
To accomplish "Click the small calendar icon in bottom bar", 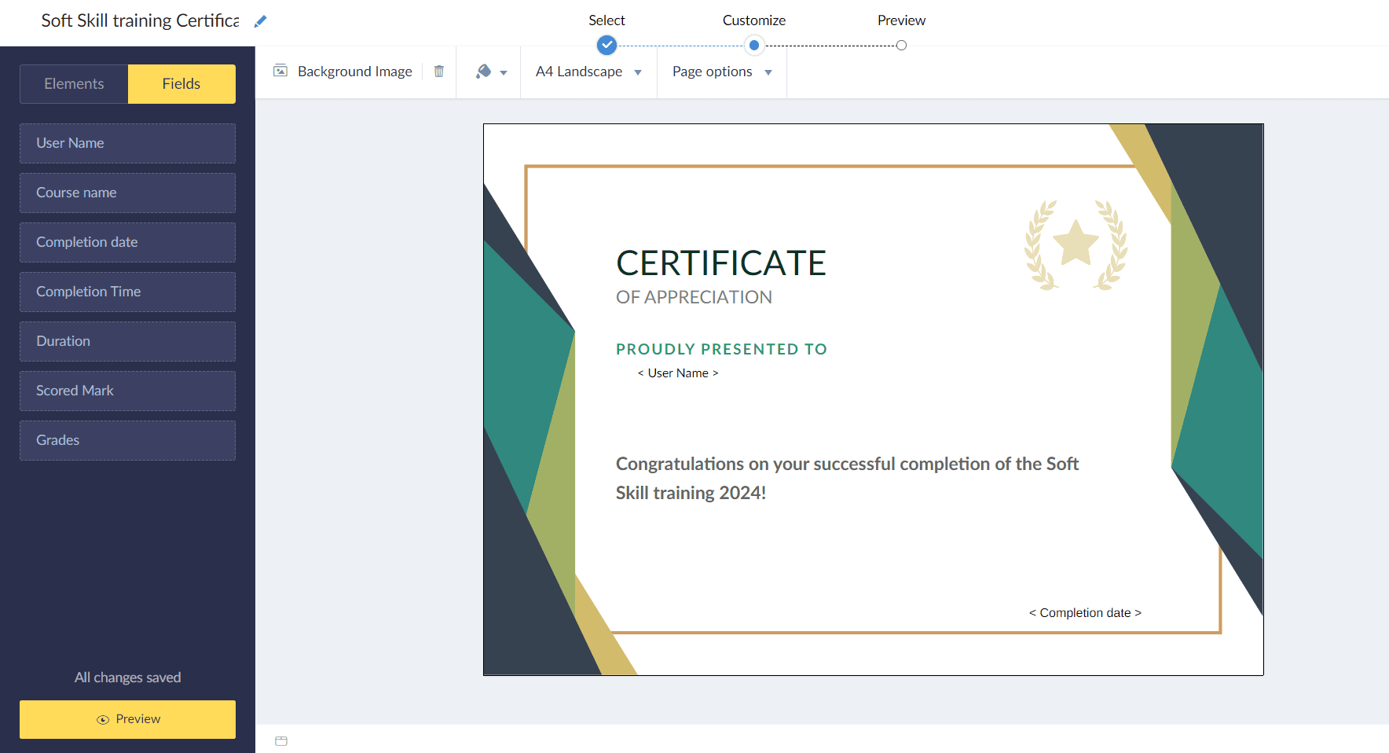I will [x=281, y=741].
